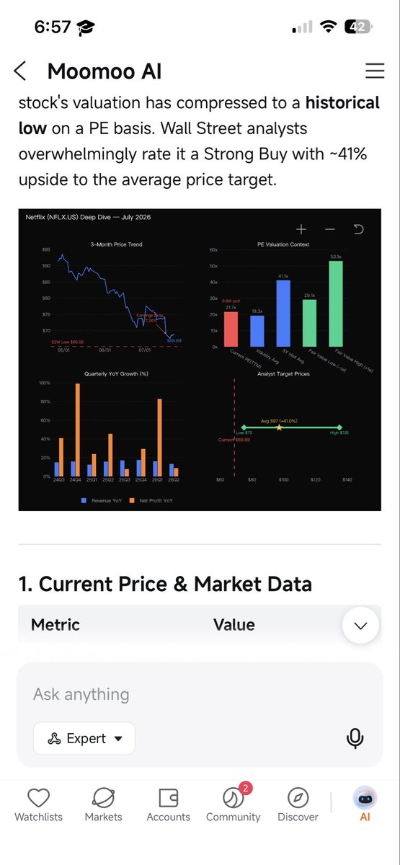Reset chart view with undo arrow
Screen dimensions: 400x865
pos(358,229)
